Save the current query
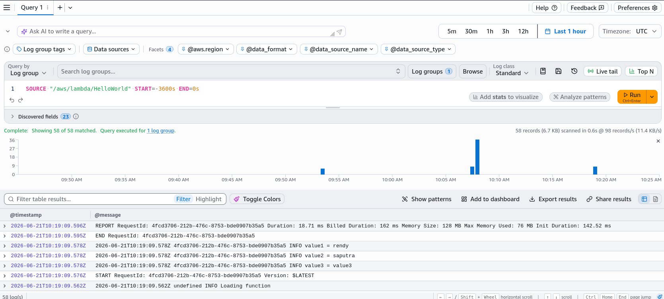Image resolution: width=664 pixels, height=299 pixels. pos(559,71)
